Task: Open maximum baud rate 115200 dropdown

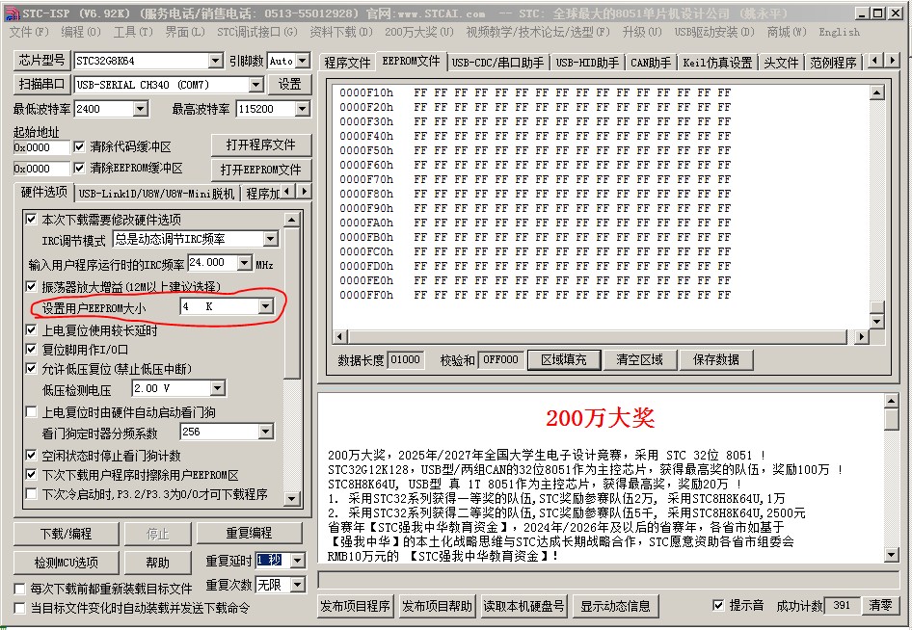Action: (302, 109)
